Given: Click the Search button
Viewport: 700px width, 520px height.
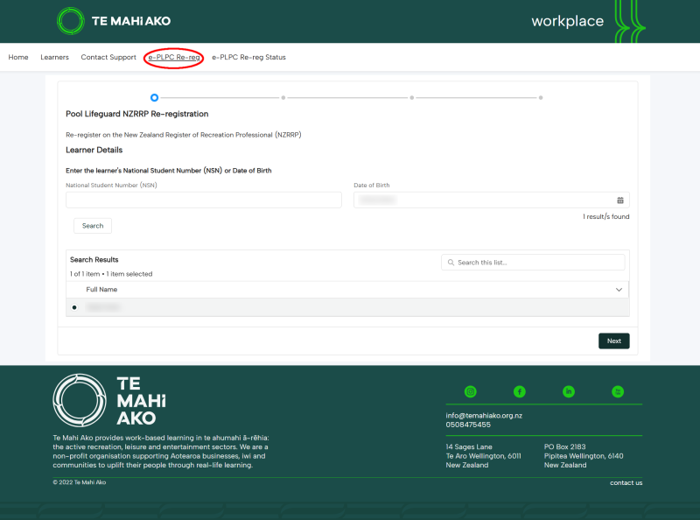Looking at the screenshot, I should click(x=93, y=226).
